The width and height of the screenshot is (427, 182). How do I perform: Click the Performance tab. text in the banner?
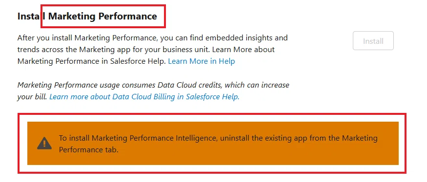(89, 150)
